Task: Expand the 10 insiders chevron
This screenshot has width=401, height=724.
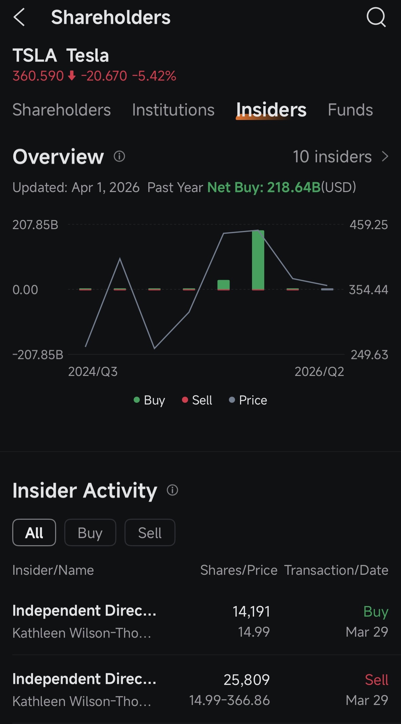Action: 385,156
